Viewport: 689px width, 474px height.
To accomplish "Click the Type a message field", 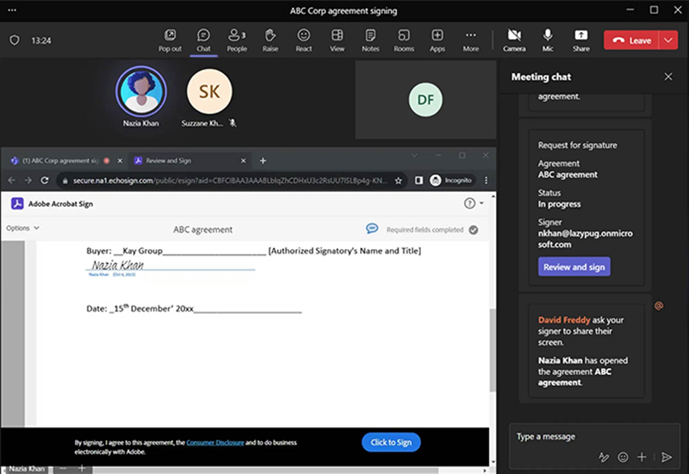I will pos(594,436).
